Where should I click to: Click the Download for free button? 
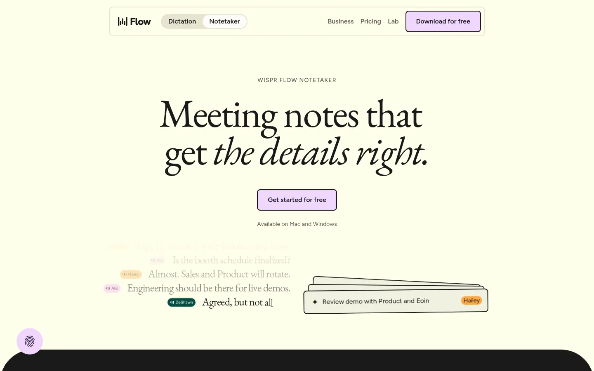pos(443,21)
